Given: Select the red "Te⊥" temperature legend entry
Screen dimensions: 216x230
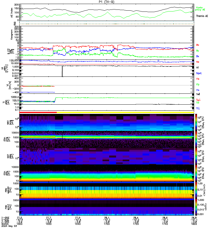Looking at the screenshot, I should [198, 100].
